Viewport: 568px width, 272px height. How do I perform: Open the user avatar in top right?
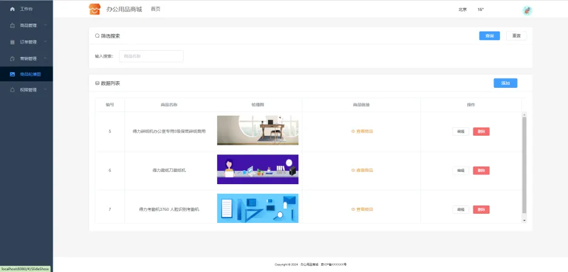click(x=527, y=10)
